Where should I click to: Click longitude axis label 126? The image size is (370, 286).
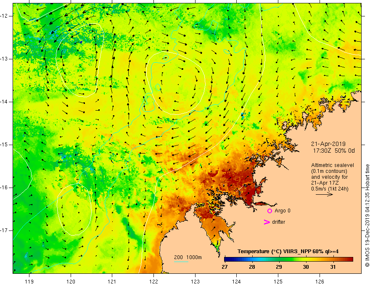click(x=320, y=281)
